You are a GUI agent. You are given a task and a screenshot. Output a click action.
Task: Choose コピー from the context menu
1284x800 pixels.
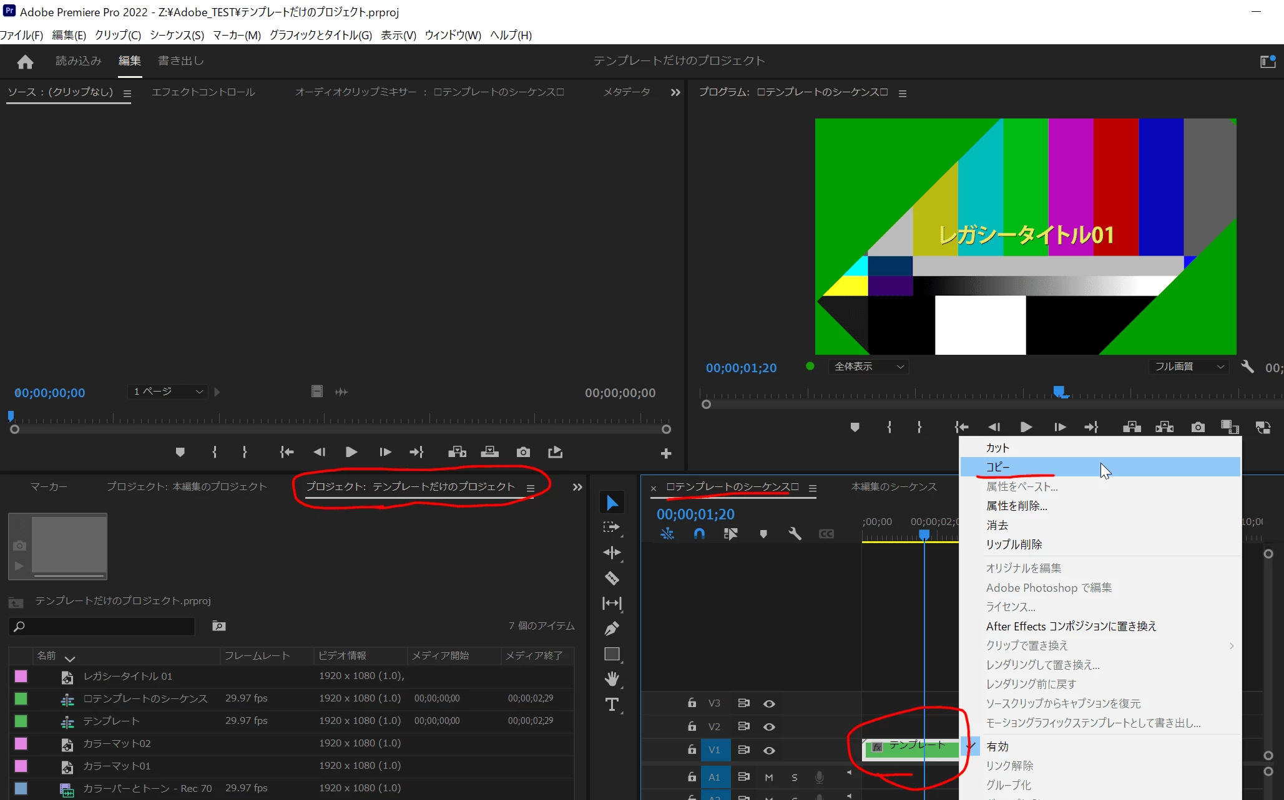click(x=997, y=467)
